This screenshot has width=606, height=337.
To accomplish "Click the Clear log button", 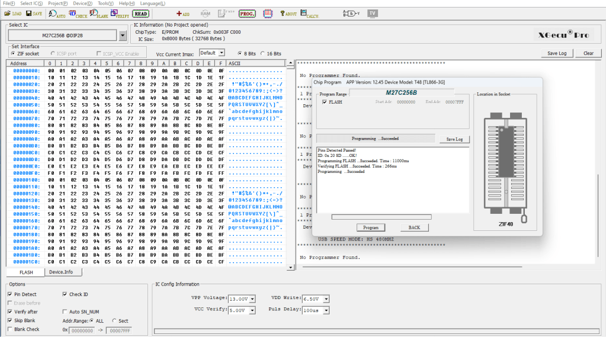I will [588, 53].
